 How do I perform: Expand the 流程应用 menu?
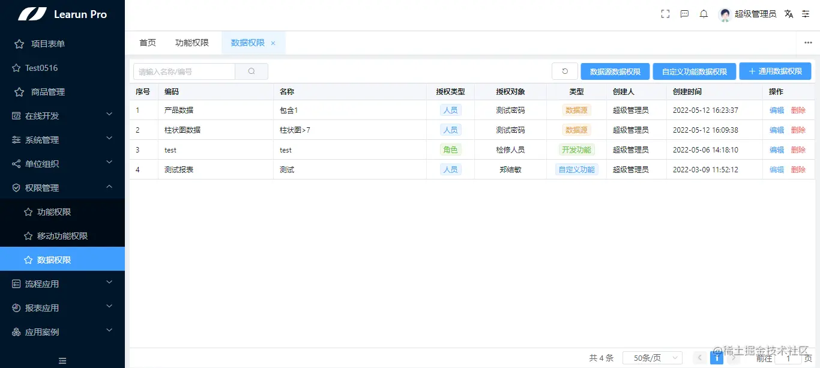[109, 282]
